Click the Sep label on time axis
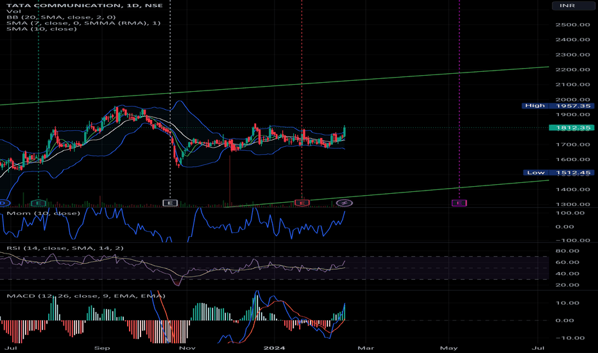The image size is (598, 353). pos(102,348)
